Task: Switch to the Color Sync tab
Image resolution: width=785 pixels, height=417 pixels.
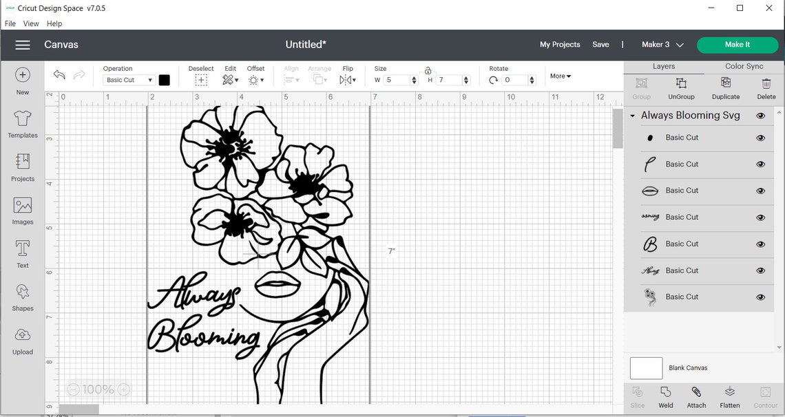Action: tap(744, 66)
